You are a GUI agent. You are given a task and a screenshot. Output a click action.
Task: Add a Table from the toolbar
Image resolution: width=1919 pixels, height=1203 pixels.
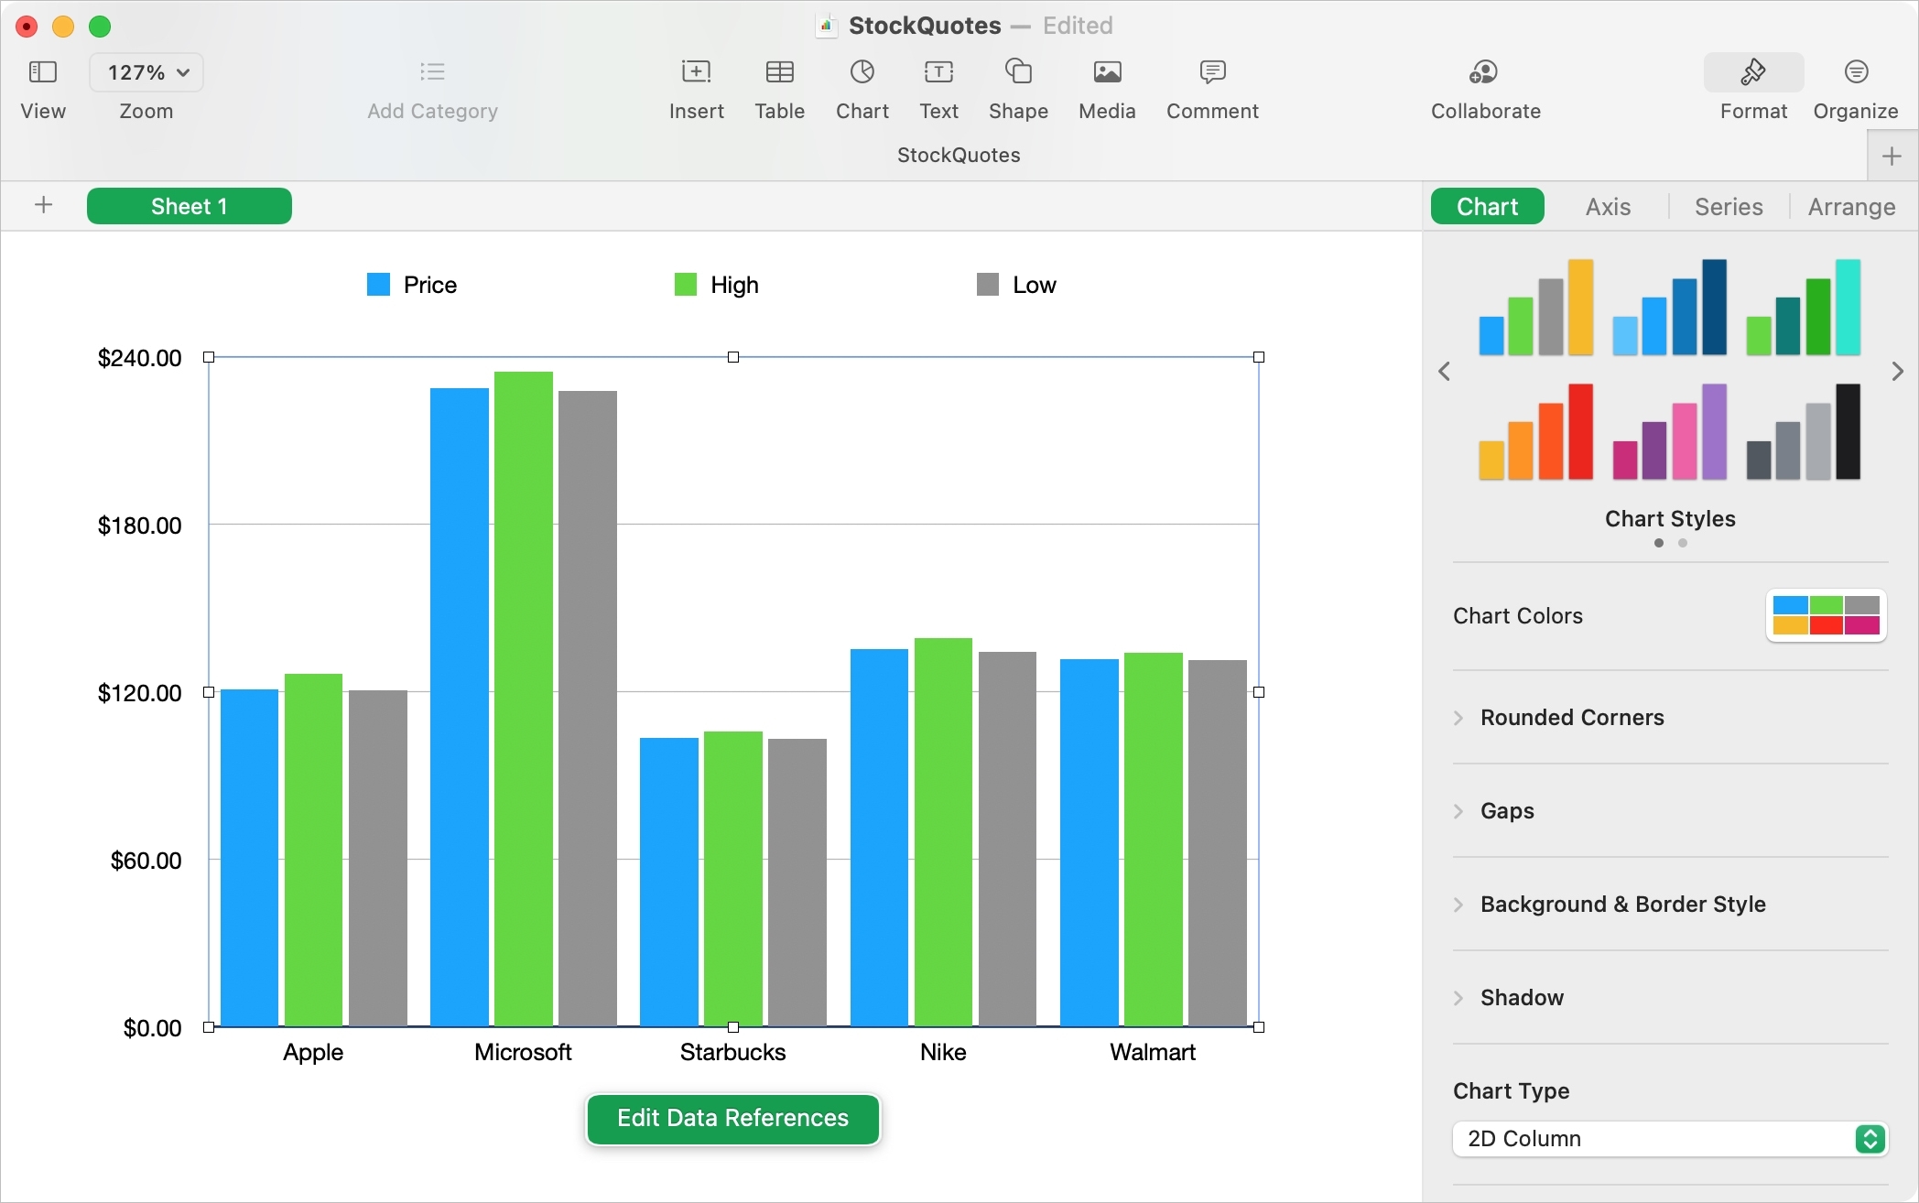[x=779, y=71]
